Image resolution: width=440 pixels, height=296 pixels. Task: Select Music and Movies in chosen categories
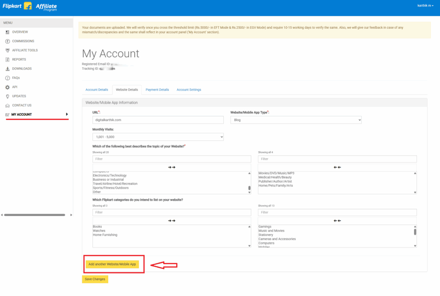point(272,231)
